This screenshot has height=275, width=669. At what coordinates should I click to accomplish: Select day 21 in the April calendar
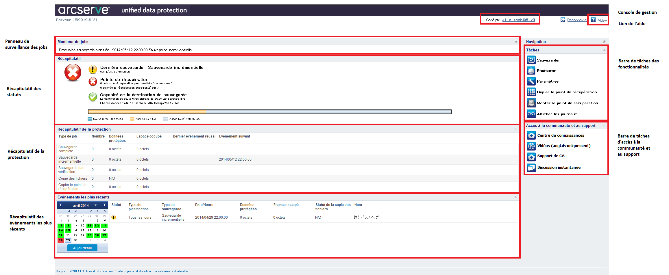click(61, 235)
